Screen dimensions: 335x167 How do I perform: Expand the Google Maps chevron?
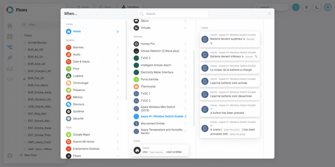coord(118,135)
